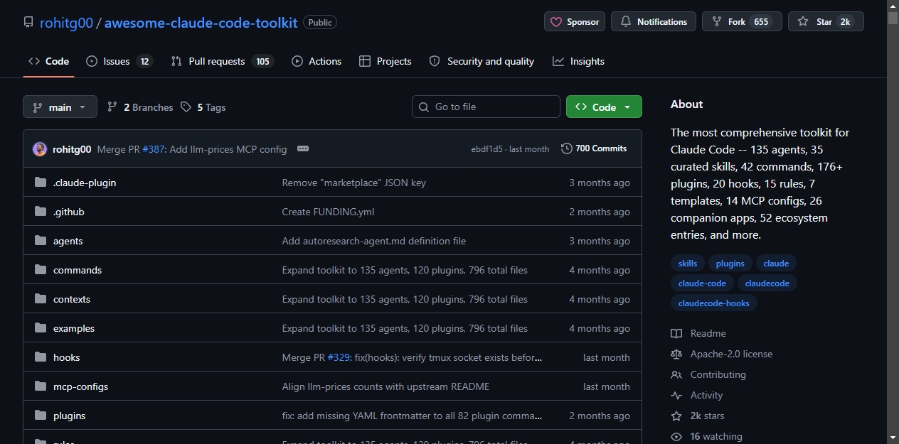Open commit hash ebdf1d5

tap(486, 149)
